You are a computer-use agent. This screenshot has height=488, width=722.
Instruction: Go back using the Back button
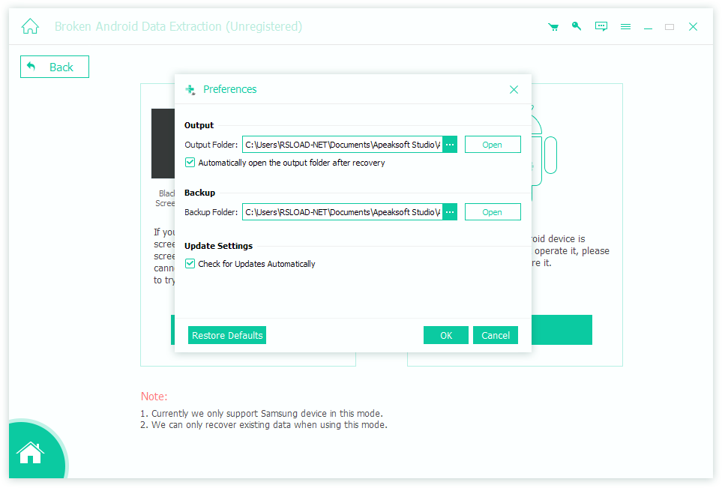[x=54, y=67]
